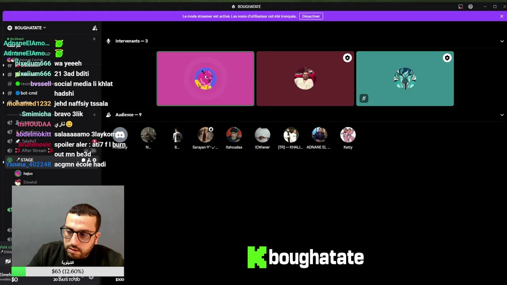Open the bot-cmd text channel

[x=29, y=93]
